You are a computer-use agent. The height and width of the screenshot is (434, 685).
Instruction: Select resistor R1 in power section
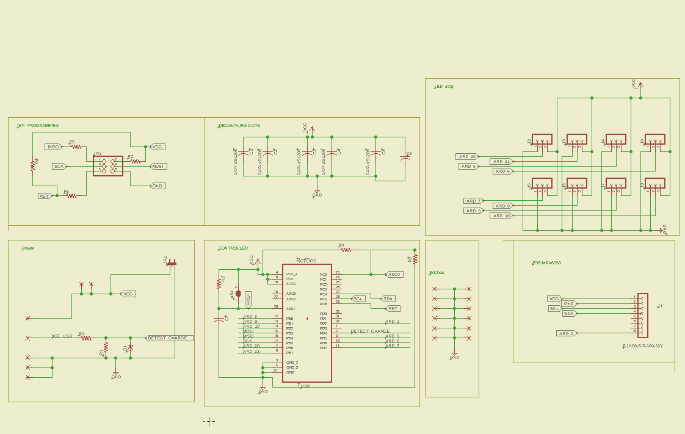click(x=106, y=347)
